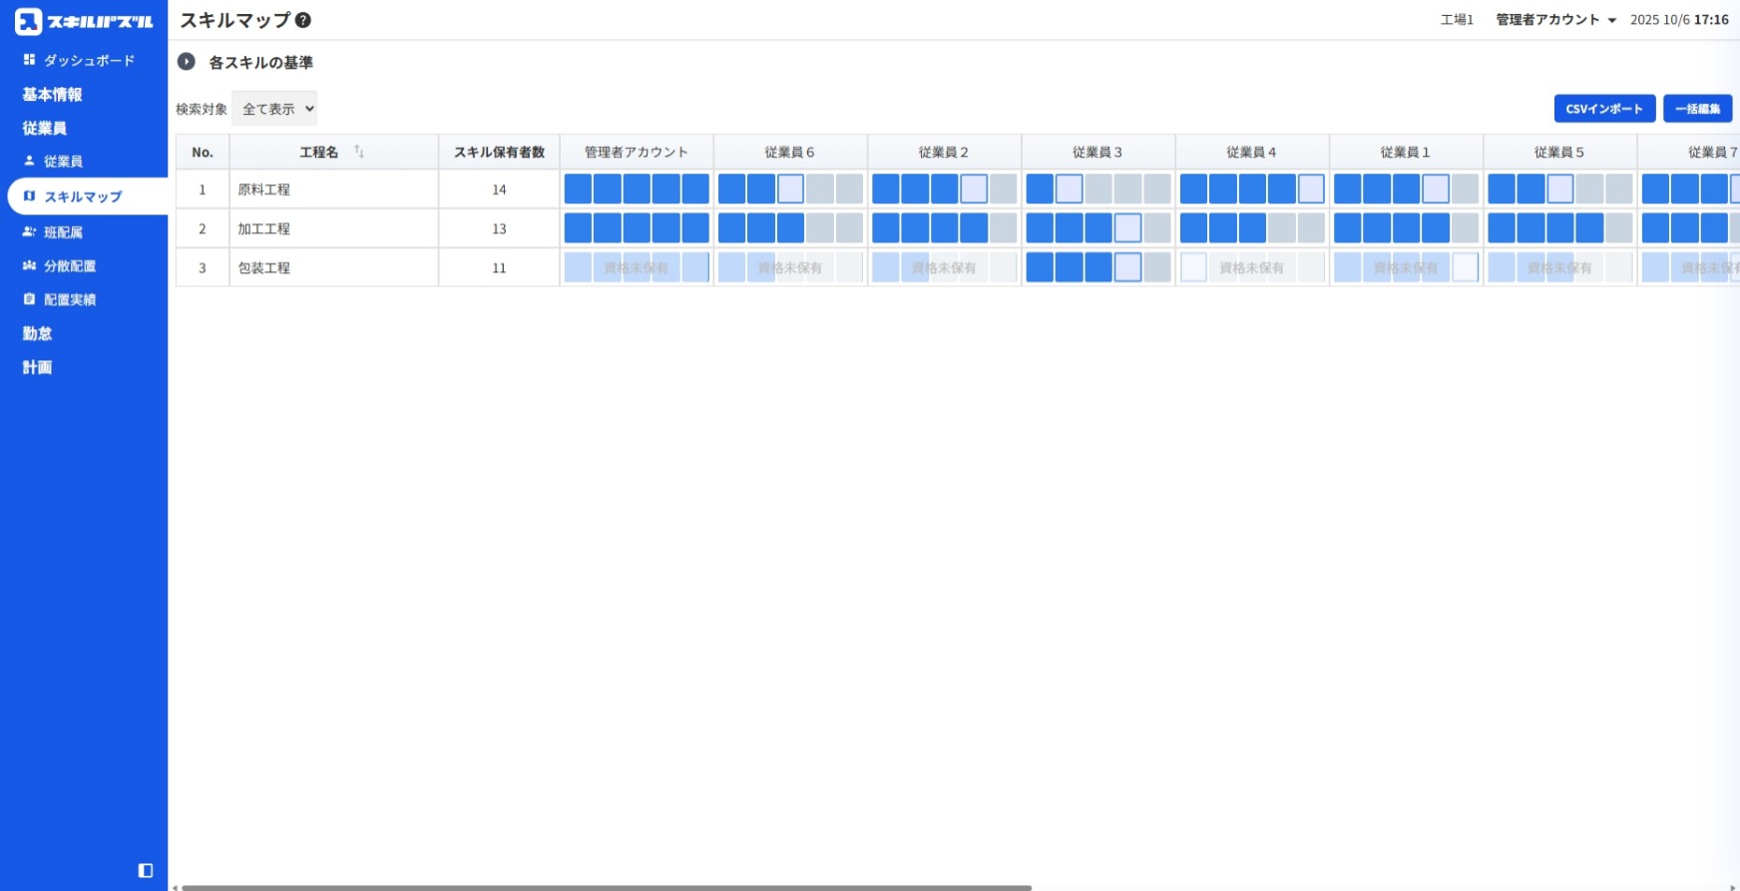The width and height of the screenshot is (1740, 891).
Task: Click the ダッシュボード grid icon in sidebar
Action: point(29,60)
